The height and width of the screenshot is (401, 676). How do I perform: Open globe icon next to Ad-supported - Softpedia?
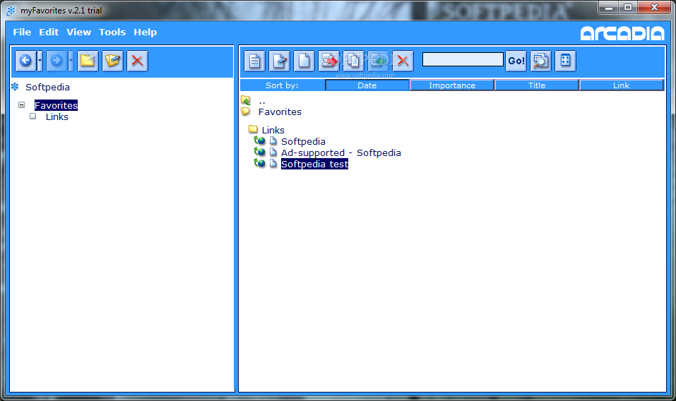pos(259,152)
